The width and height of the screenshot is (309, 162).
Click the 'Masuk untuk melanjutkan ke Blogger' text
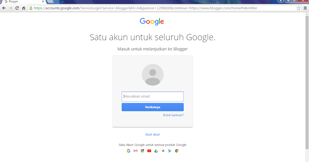pos(153,49)
